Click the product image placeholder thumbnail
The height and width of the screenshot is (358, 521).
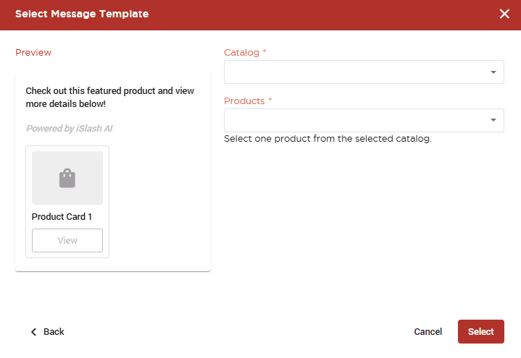coord(67,178)
